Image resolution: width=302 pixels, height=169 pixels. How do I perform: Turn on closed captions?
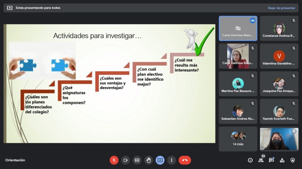pos(137,160)
